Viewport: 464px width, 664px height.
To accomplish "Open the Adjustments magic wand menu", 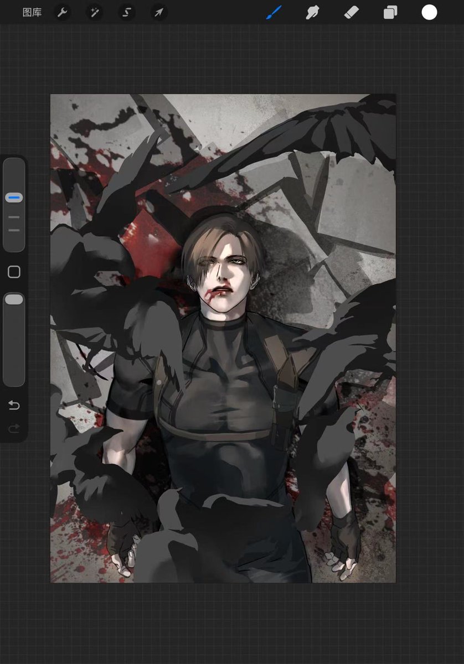I will 94,12.
